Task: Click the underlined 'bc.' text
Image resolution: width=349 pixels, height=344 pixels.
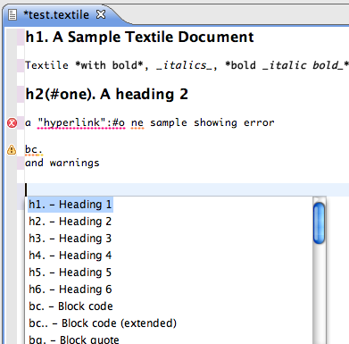Action: click(x=34, y=149)
